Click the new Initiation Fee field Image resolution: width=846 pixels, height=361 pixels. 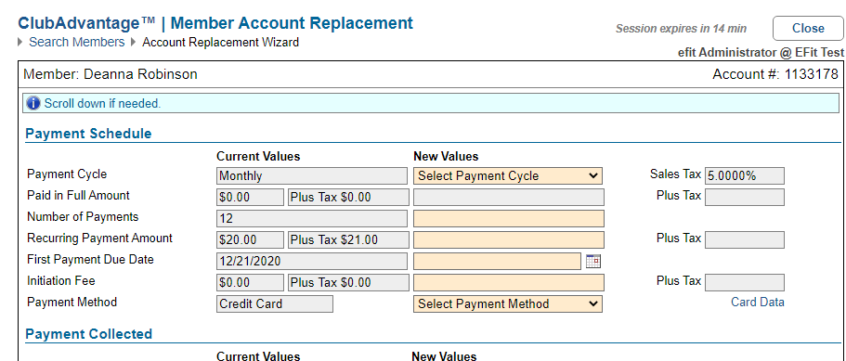point(509,282)
